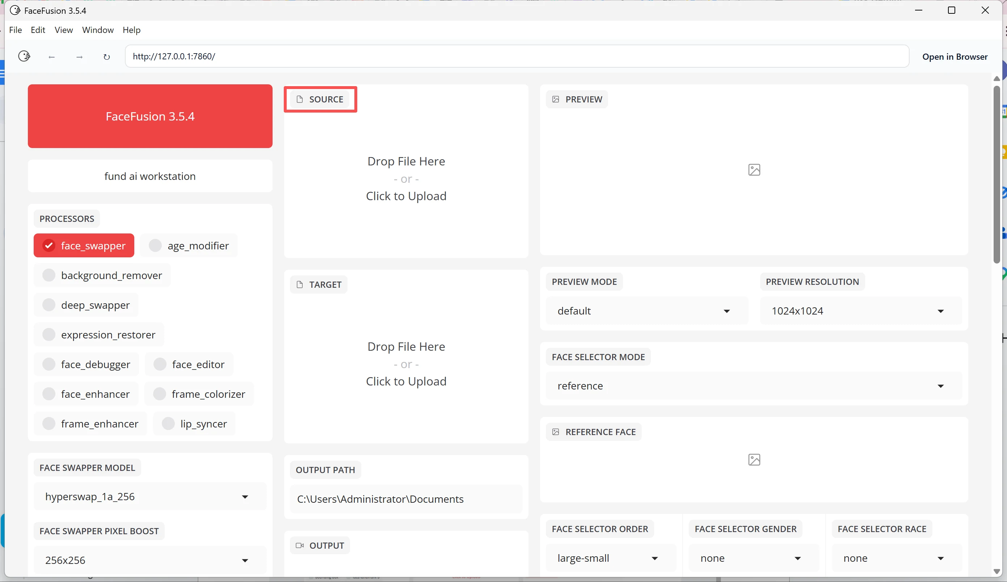
Task: Click the scrollbar up arrow
Action: (996, 79)
